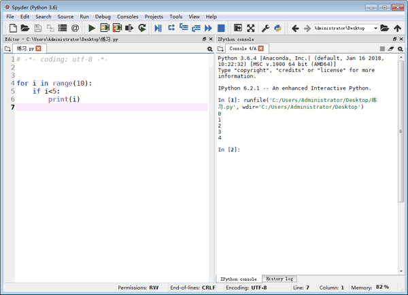Run cell and advance icon
This screenshot has width=408, height=295.
(x=117, y=28)
